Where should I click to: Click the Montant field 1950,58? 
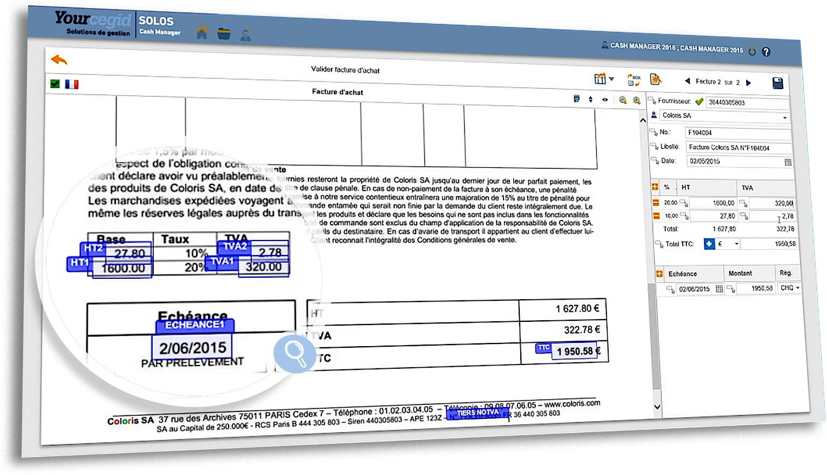[x=756, y=289]
